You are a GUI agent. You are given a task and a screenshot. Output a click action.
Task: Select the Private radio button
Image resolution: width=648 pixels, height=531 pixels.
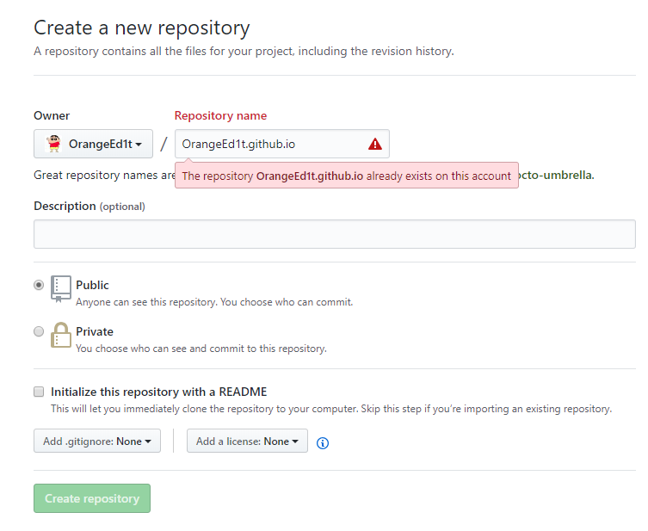click(39, 331)
